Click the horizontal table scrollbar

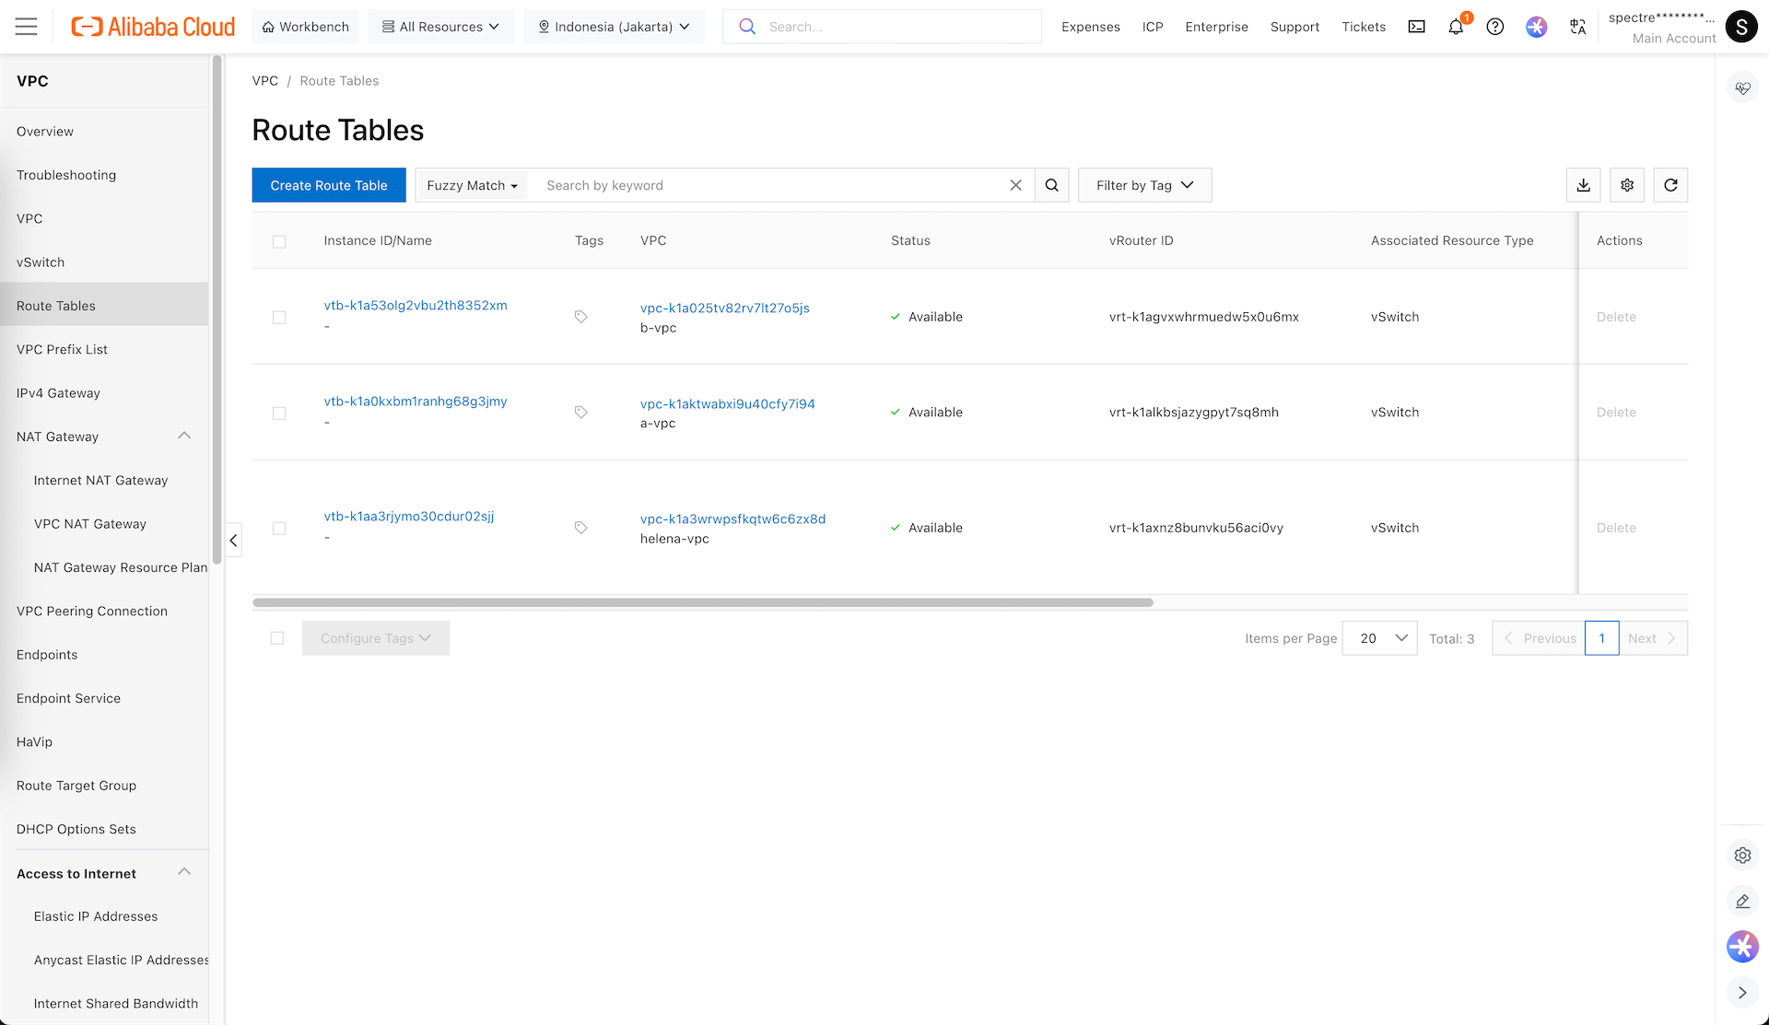click(702, 602)
